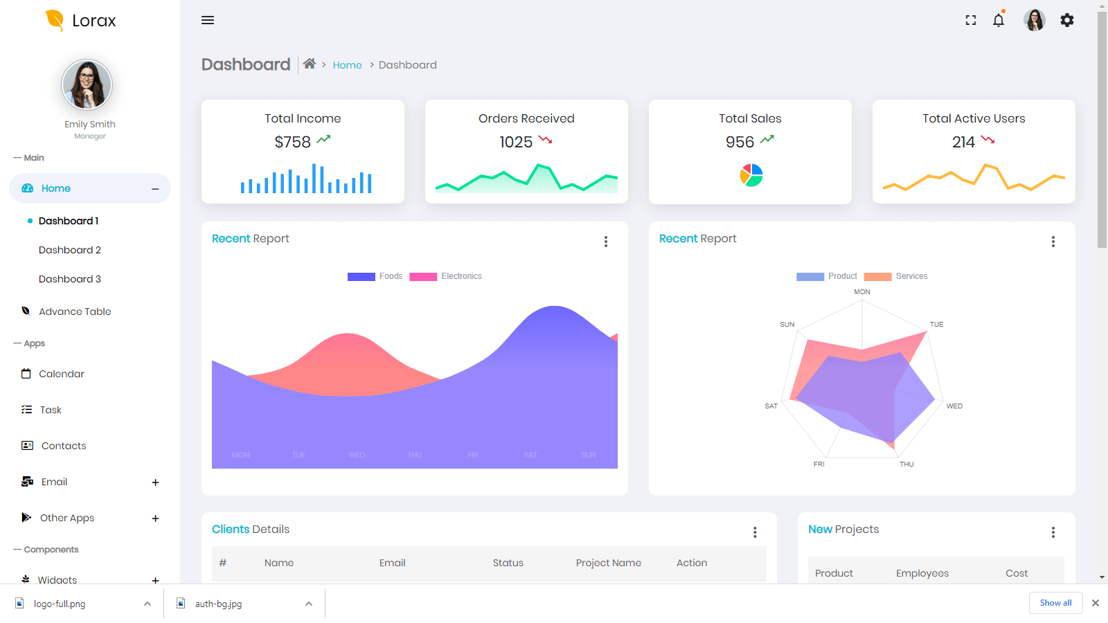Viewport: 1108px width, 623px height.
Task: Open the Calendar app from sidebar
Action: coord(61,374)
